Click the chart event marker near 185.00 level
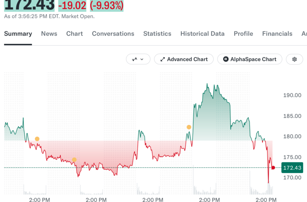The height and width of the screenshot is (202, 307). 189,127
